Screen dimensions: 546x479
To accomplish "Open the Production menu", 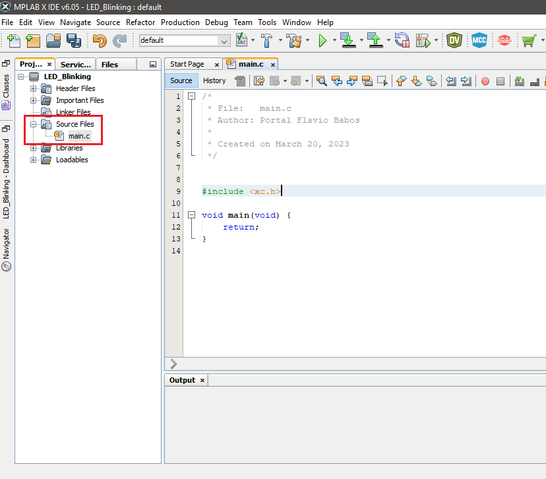I will click(x=180, y=22).
